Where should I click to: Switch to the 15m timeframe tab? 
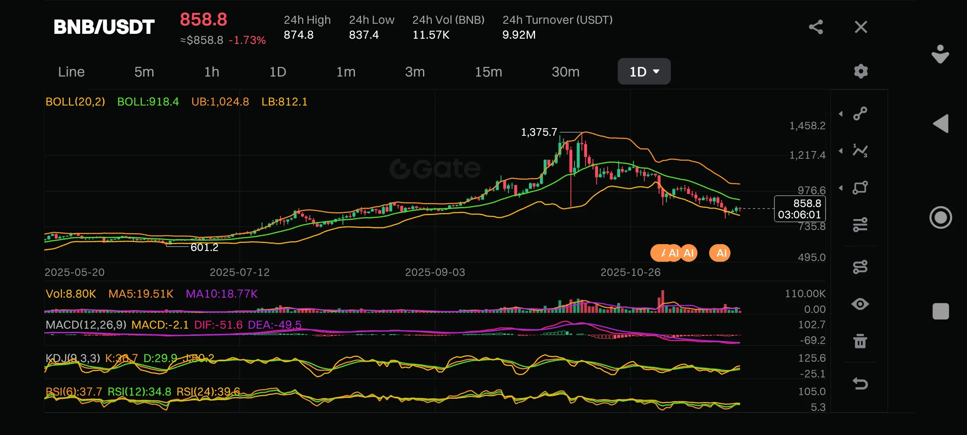click(488, 72)
